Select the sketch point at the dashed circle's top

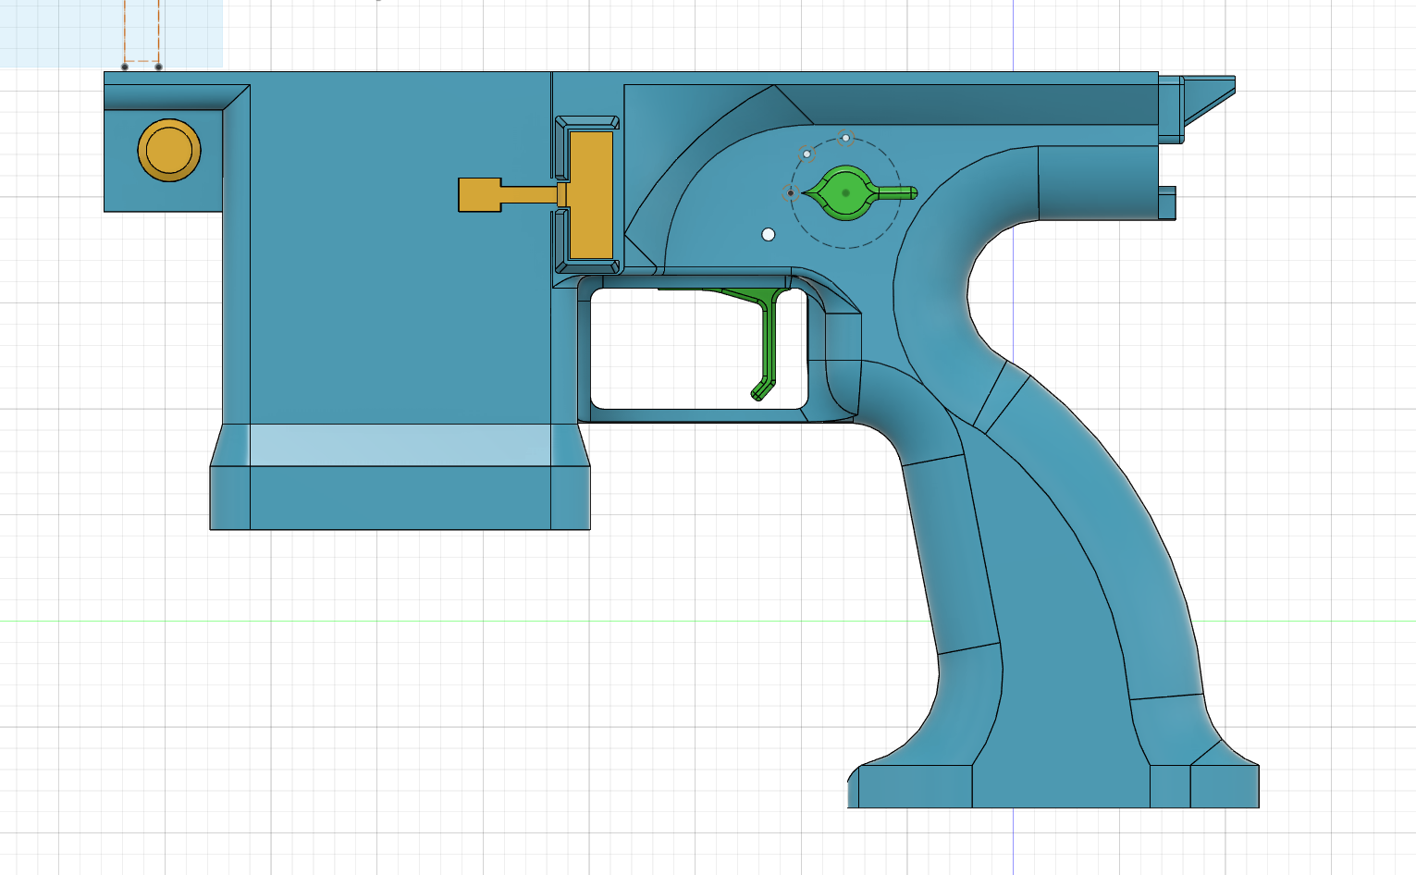tap(845, 138)
